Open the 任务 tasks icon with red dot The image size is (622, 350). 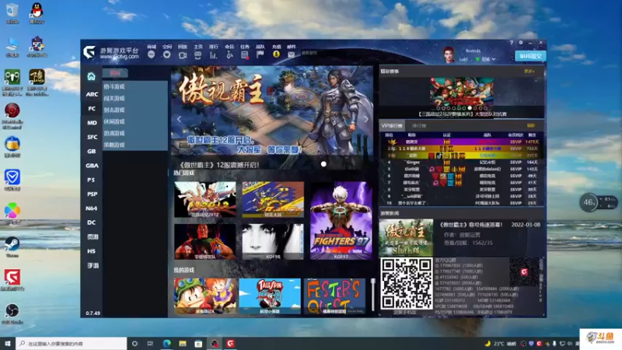[245, 55]
